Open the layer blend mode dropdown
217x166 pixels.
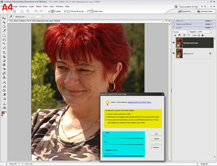181,32
